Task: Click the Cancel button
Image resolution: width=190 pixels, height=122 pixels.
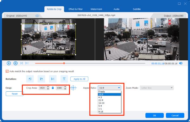Action: [x=175, y=115]
